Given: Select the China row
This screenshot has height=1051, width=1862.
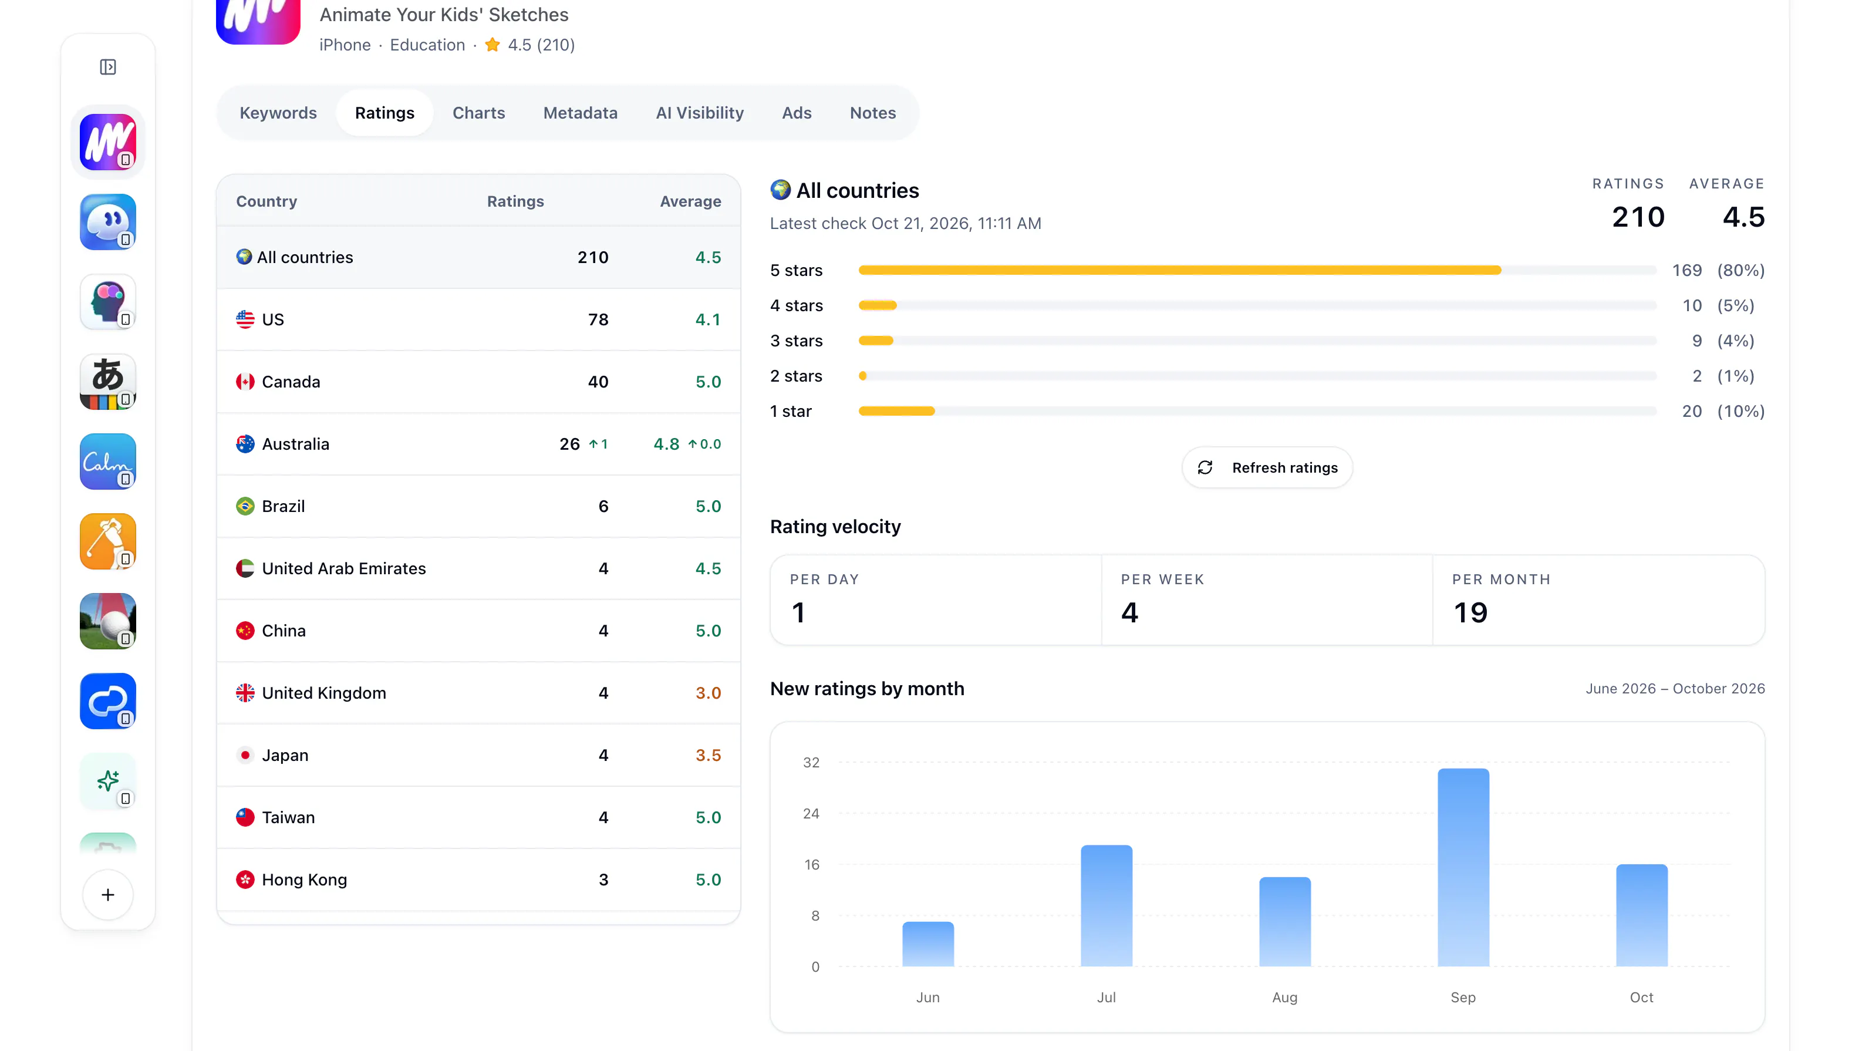Looking at the screenshot, I should (478, 631).
